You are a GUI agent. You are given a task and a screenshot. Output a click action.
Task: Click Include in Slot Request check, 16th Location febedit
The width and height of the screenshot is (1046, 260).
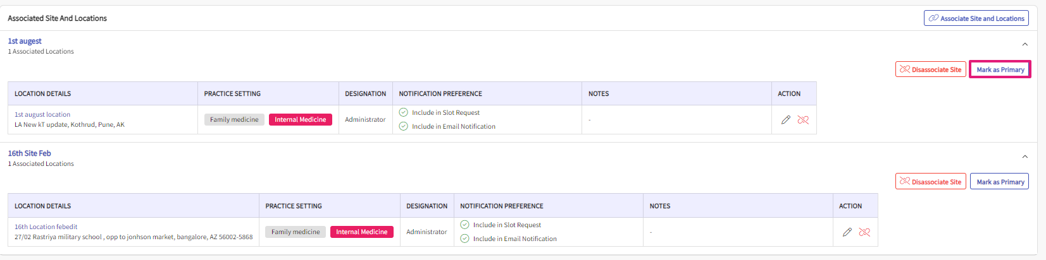tap(464, 225)
